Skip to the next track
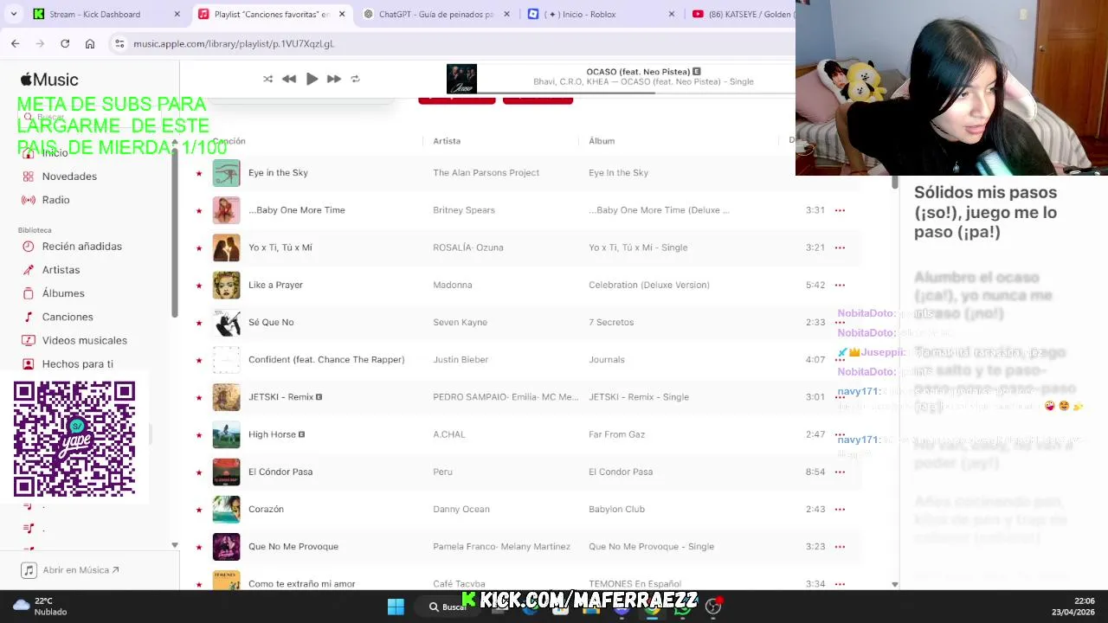This screenshot has height=623, width=1108. [x=333, y=79]
